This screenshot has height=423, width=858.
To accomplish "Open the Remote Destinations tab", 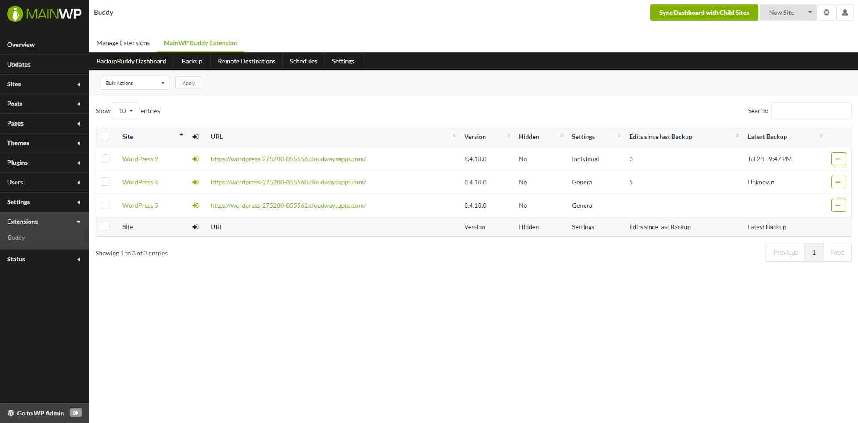I will [x=246, y=61].
